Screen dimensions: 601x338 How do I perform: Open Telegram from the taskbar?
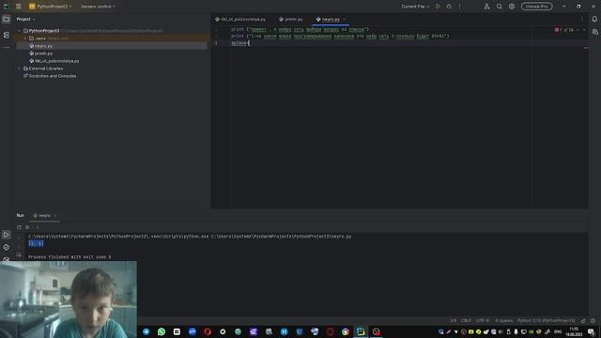click(146, 331)
